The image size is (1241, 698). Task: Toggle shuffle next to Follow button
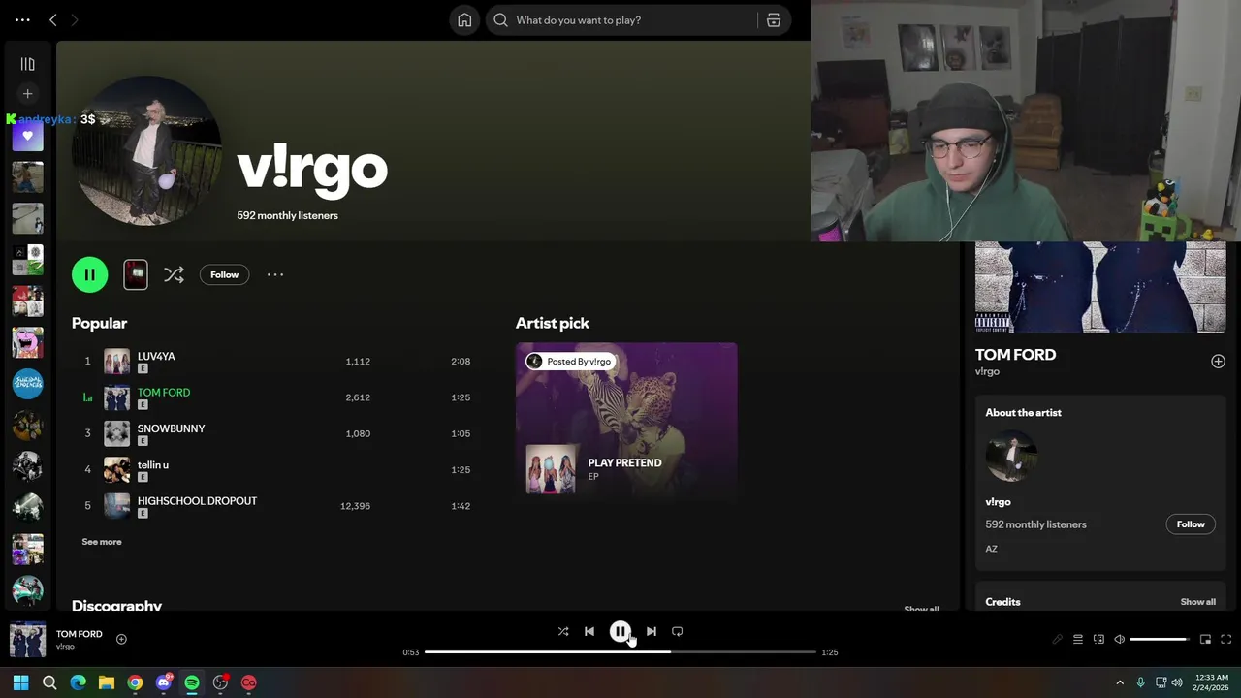pos(174,275)
